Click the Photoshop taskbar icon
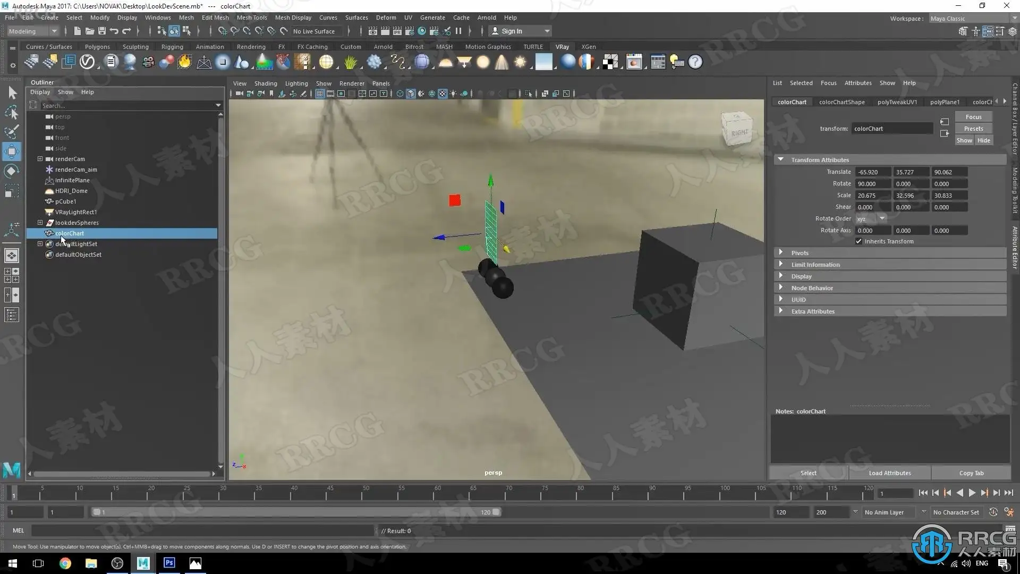The height and width of the screenshot is (574, 1020). tap(169, 563)
